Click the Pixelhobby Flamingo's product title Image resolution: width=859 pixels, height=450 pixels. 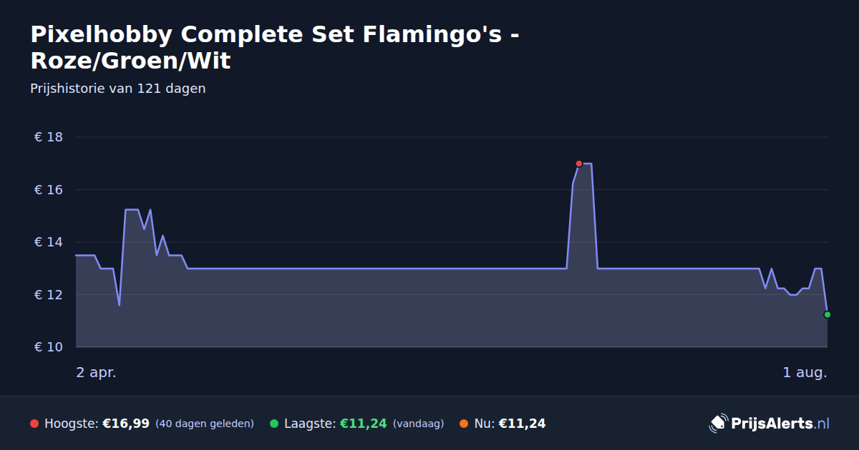click(275, 47)
